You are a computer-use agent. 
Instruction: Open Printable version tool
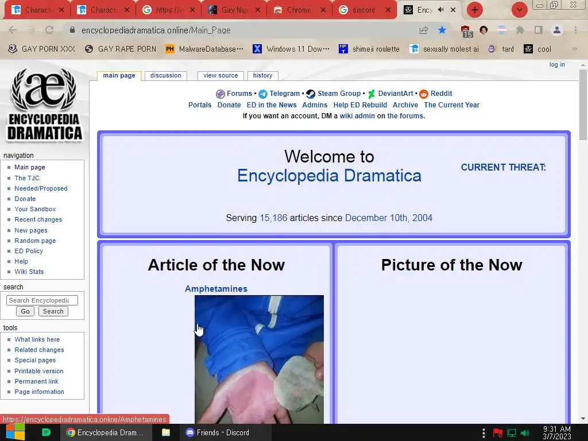(x=39, y=371)
